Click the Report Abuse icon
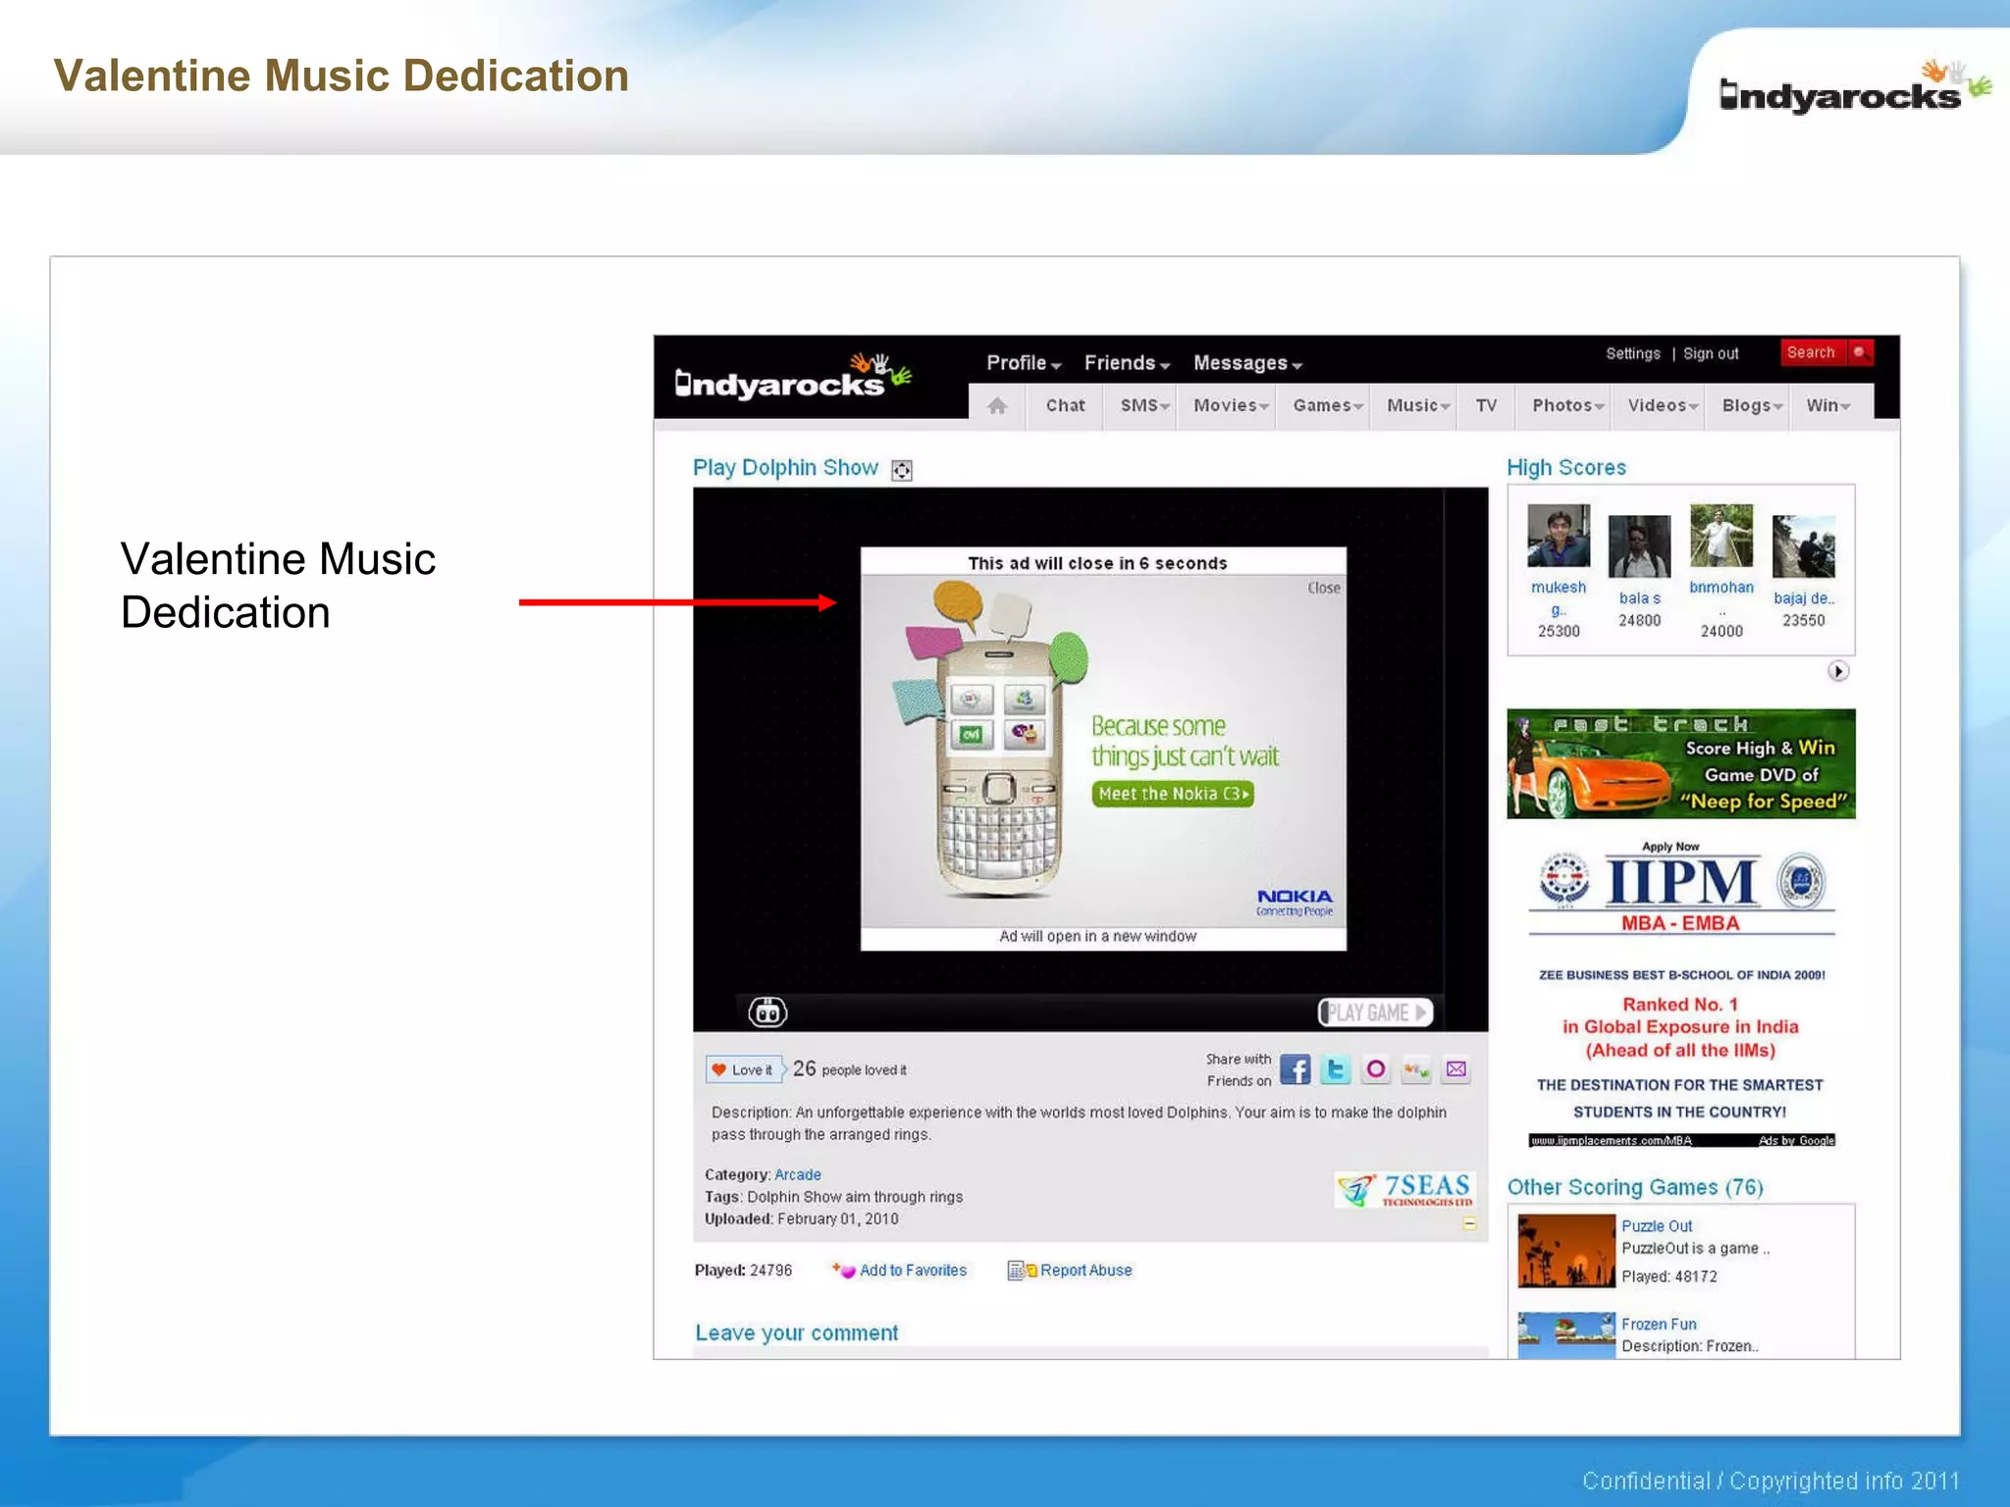 (1022, 1271)
